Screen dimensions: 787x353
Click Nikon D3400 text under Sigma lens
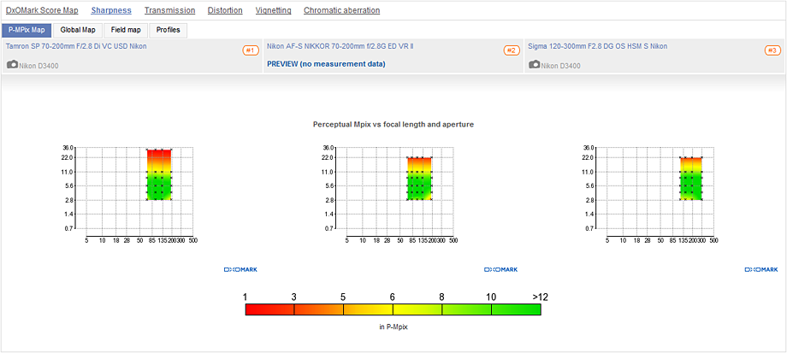560,66
